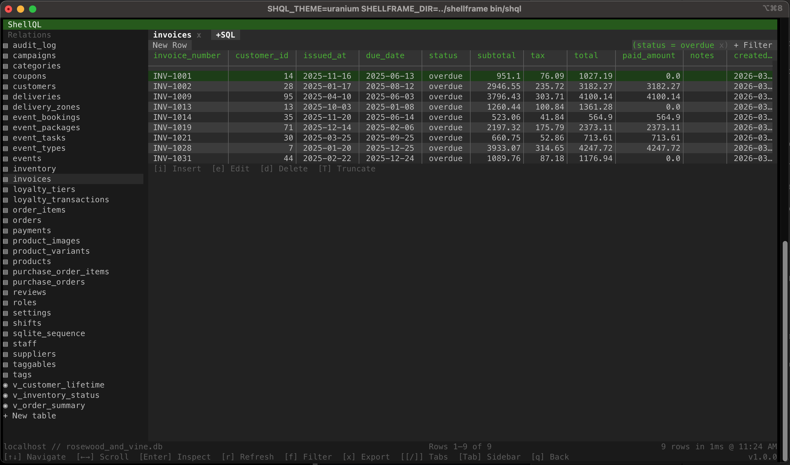This screenshot has height=465, width=790.
Task: Click the total column header
Action: pyautogui.click(x=586, y=55)
